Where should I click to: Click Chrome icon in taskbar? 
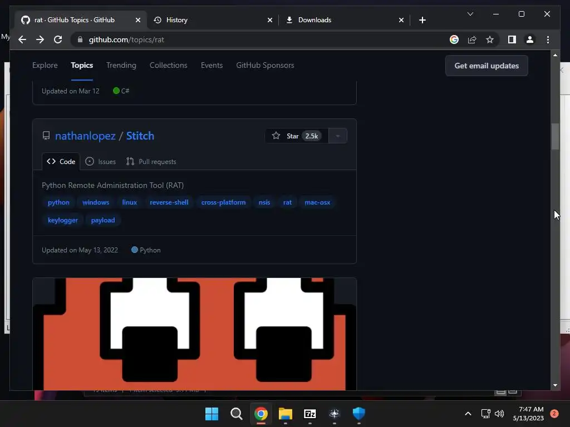coord(261,414)
